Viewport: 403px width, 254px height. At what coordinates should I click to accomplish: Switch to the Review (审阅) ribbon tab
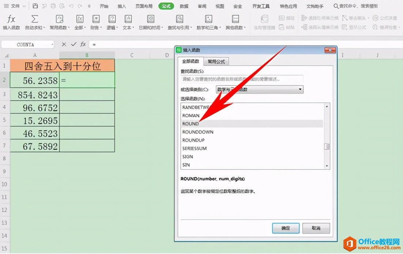(202, 6)
